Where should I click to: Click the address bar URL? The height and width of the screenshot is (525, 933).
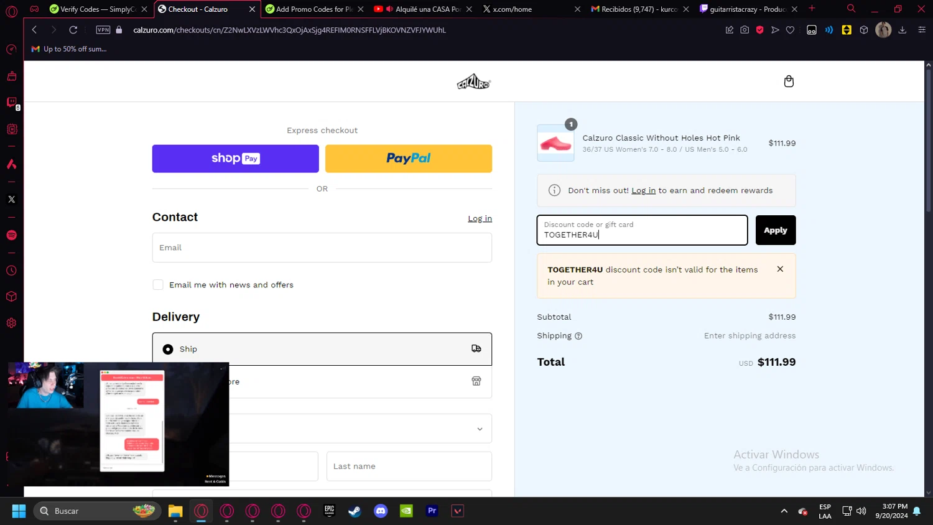click(x=289, y=30)
